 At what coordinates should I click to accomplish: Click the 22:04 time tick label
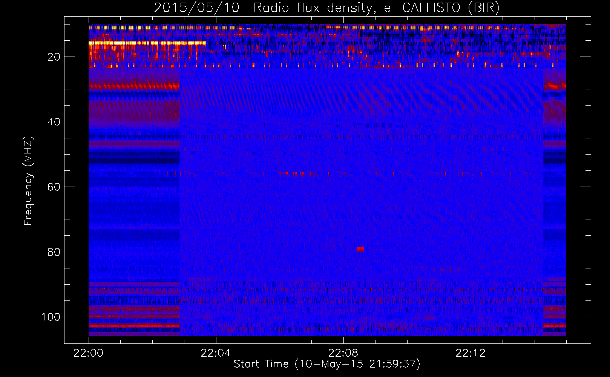(216, 353)
